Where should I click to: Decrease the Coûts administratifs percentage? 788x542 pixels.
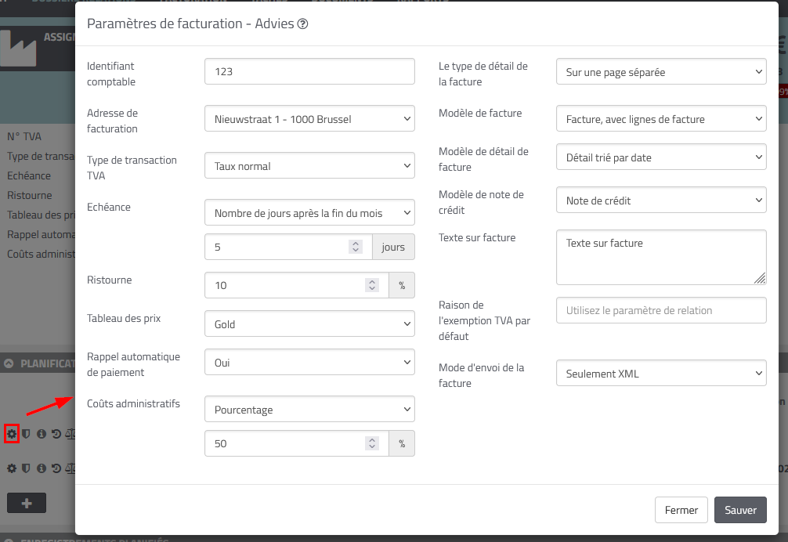pyautogui.click(x=372, y=447)
